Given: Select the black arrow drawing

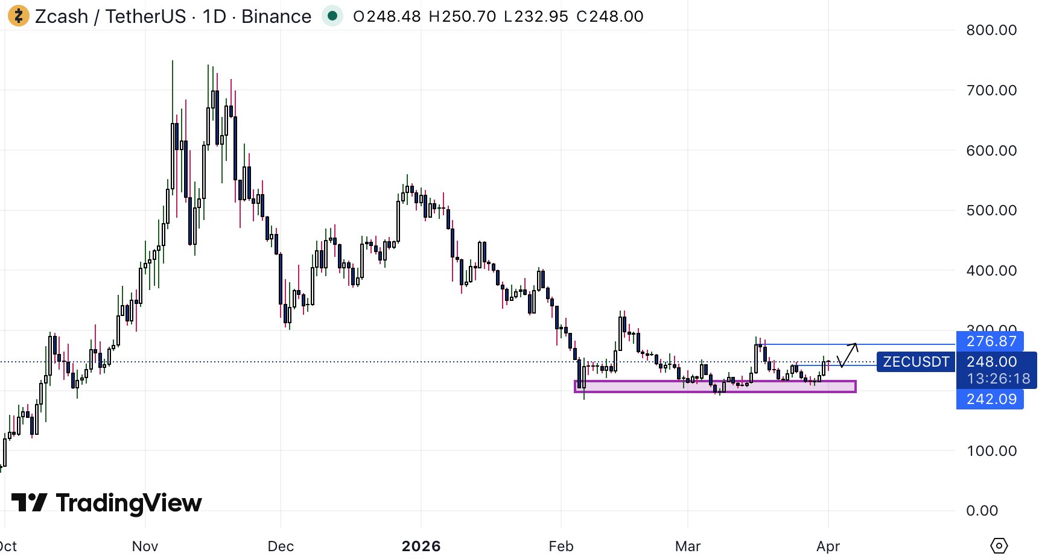Looking at the screenshot, I should (848, 355).
